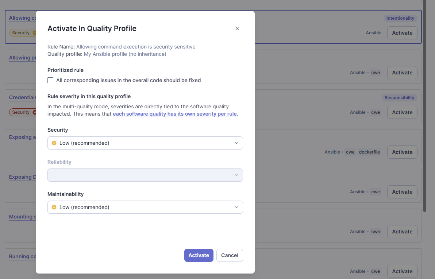Dismiss the dialog via the X icon

click(x=237, y=28)
